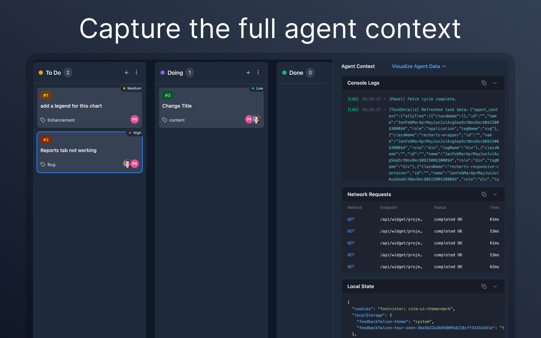Click the PR avatar on the Change Title card
The width and height of the screenshot is (541, 338).
click(249, 119)
